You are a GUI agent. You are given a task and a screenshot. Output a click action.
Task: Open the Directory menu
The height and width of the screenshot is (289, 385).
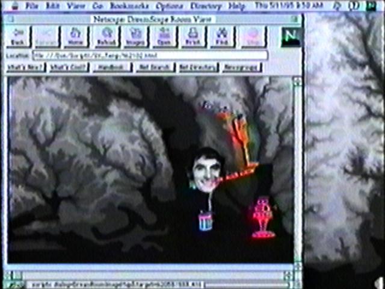(x=206, y=5)
